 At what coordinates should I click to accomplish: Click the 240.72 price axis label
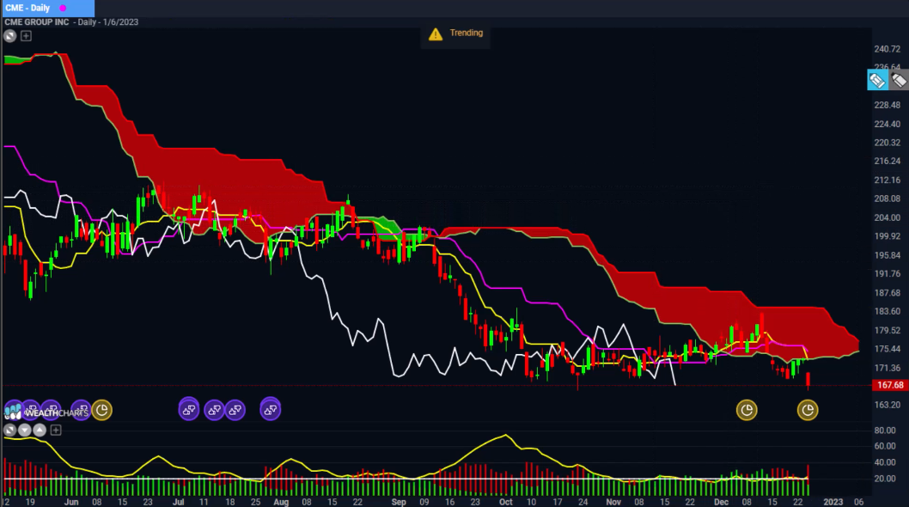[887, 49]
